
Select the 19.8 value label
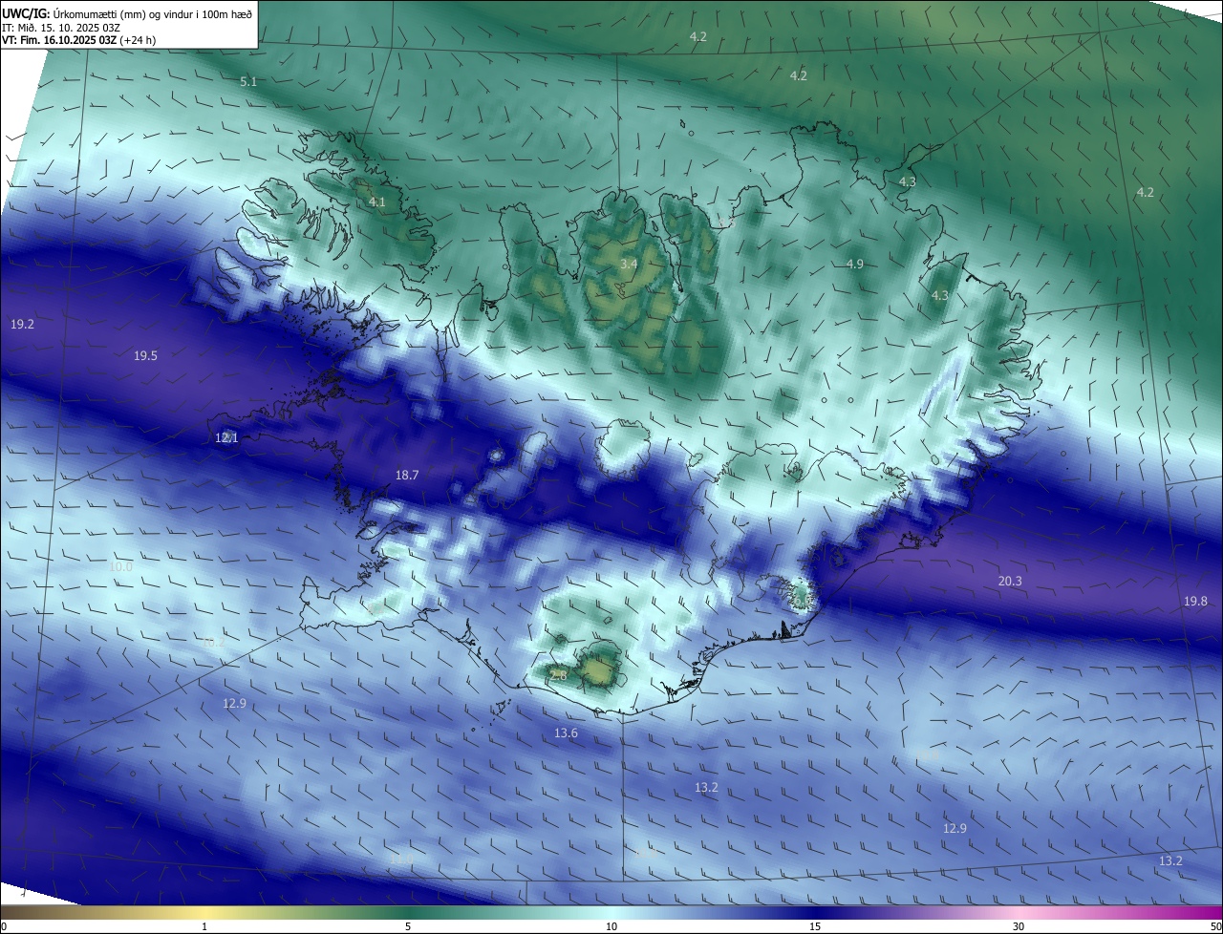click(x=1195, y=602)
